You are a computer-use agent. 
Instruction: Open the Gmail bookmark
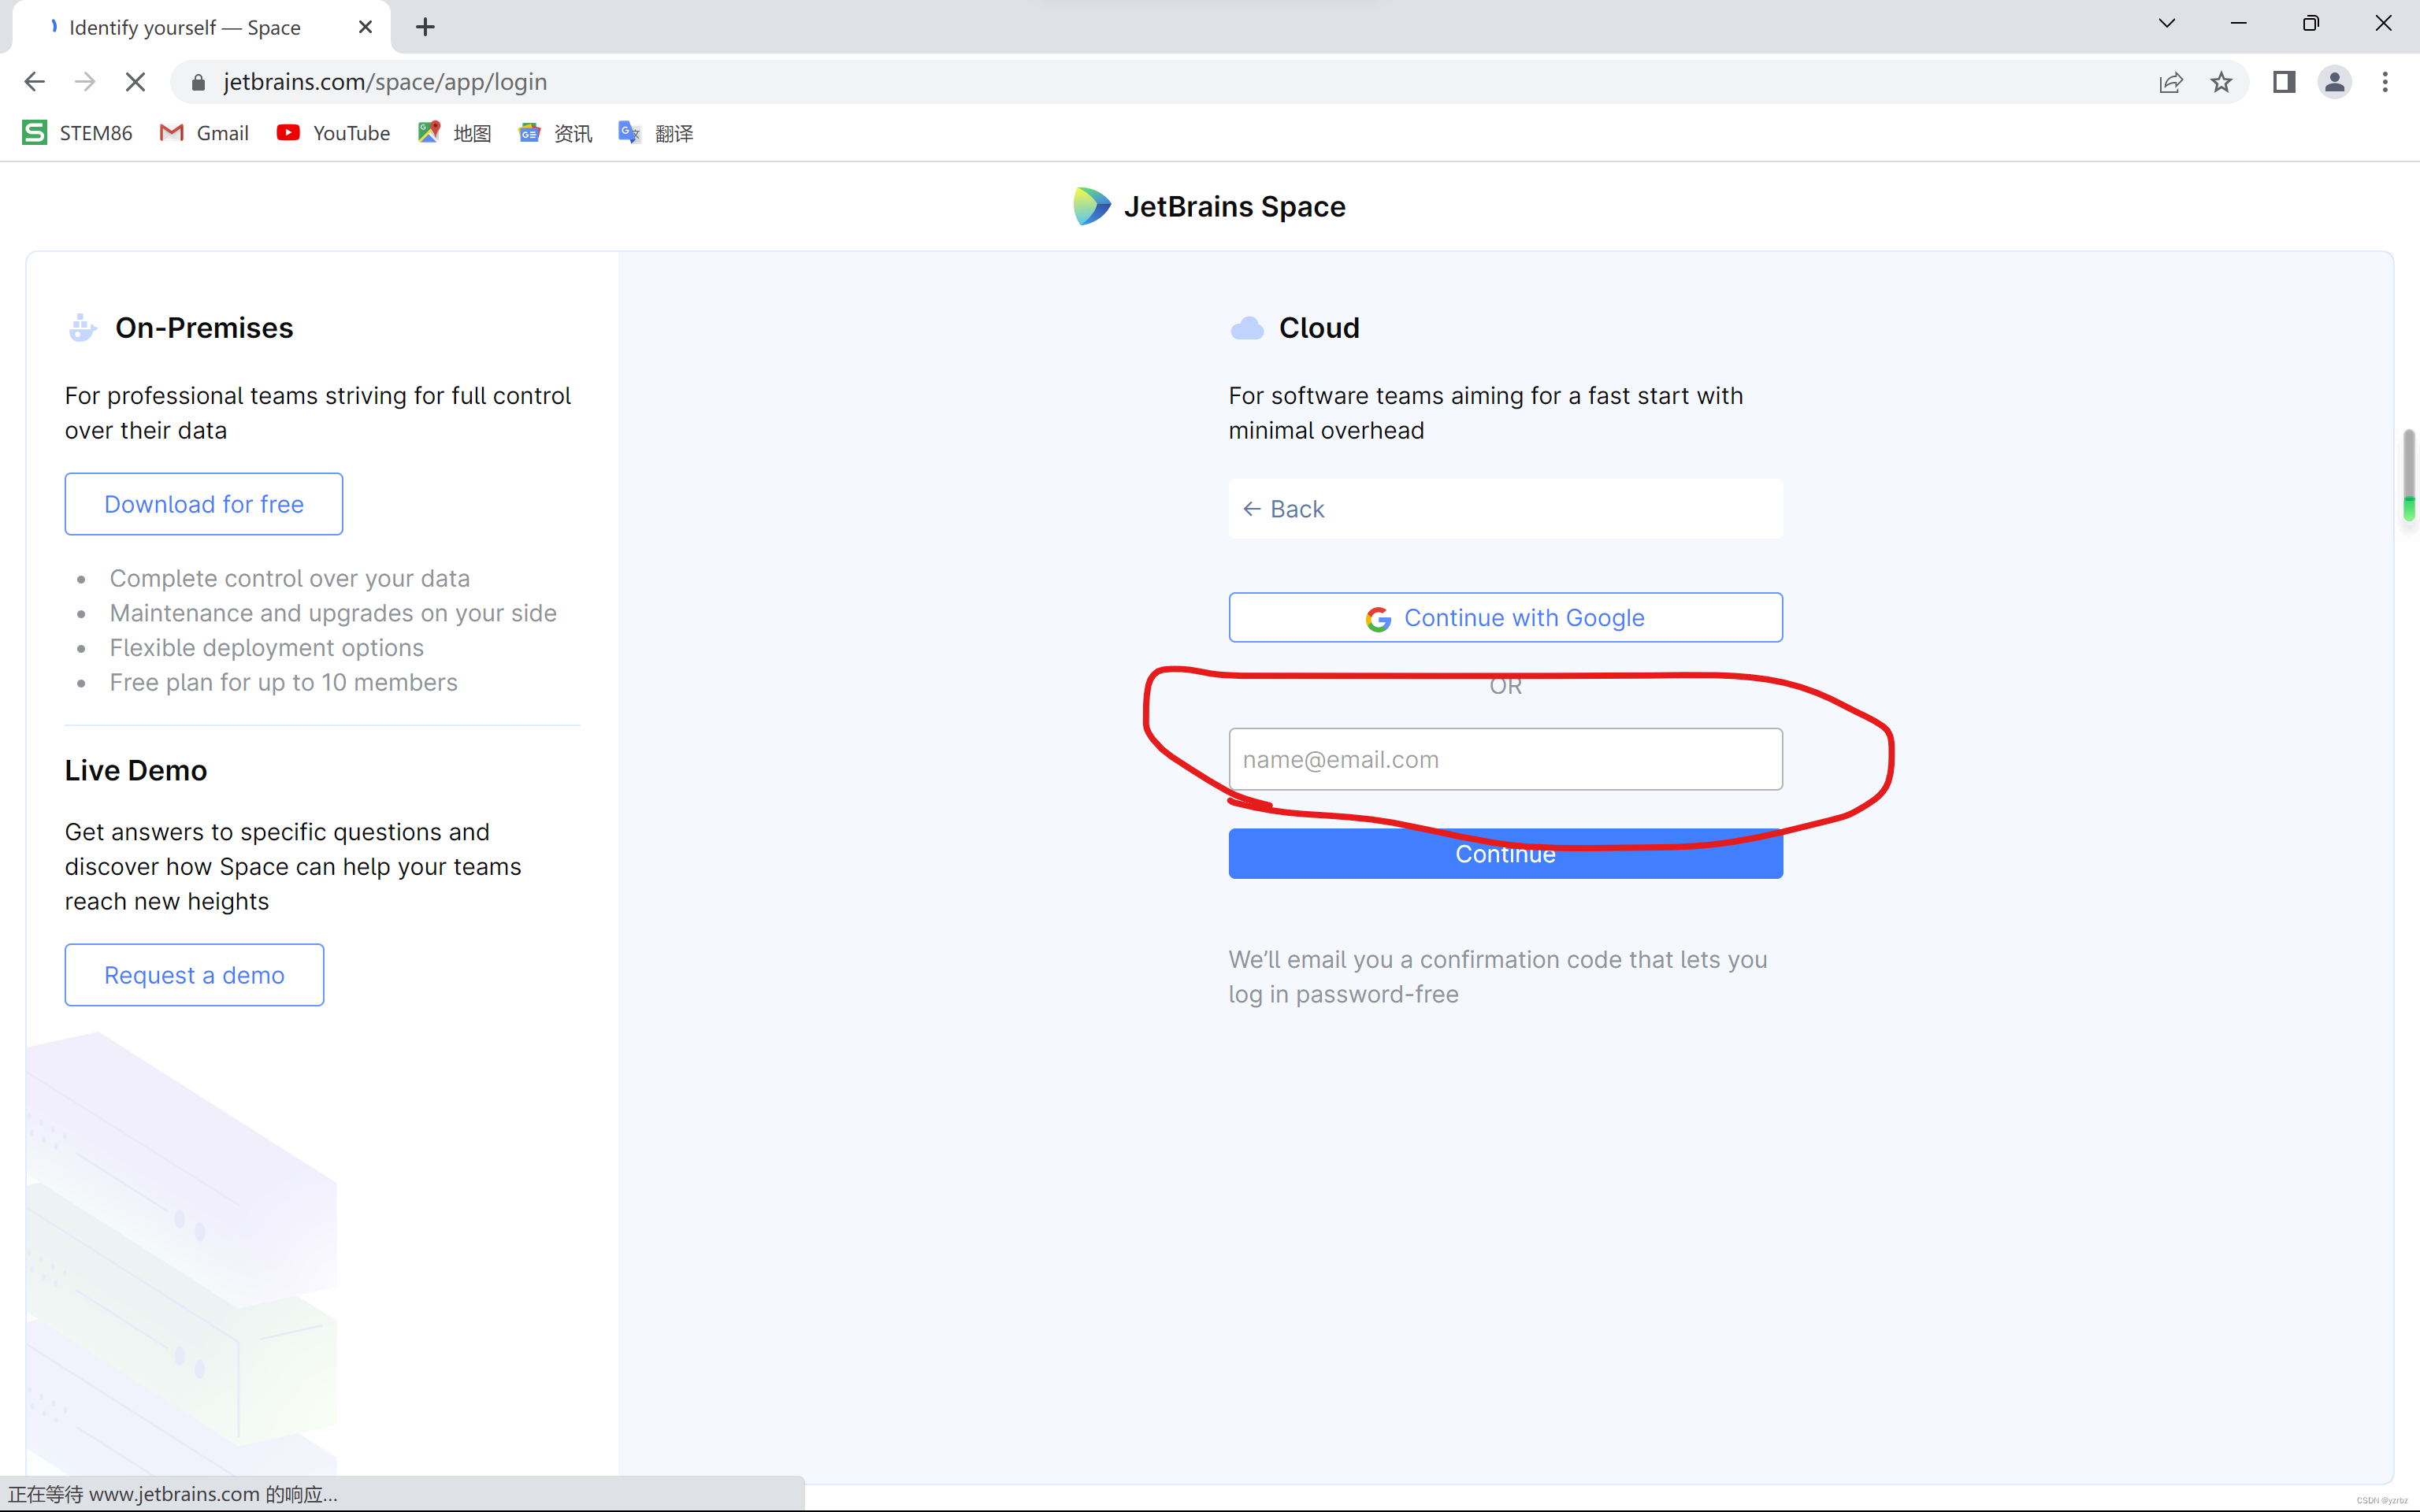[x=204, y=133]
